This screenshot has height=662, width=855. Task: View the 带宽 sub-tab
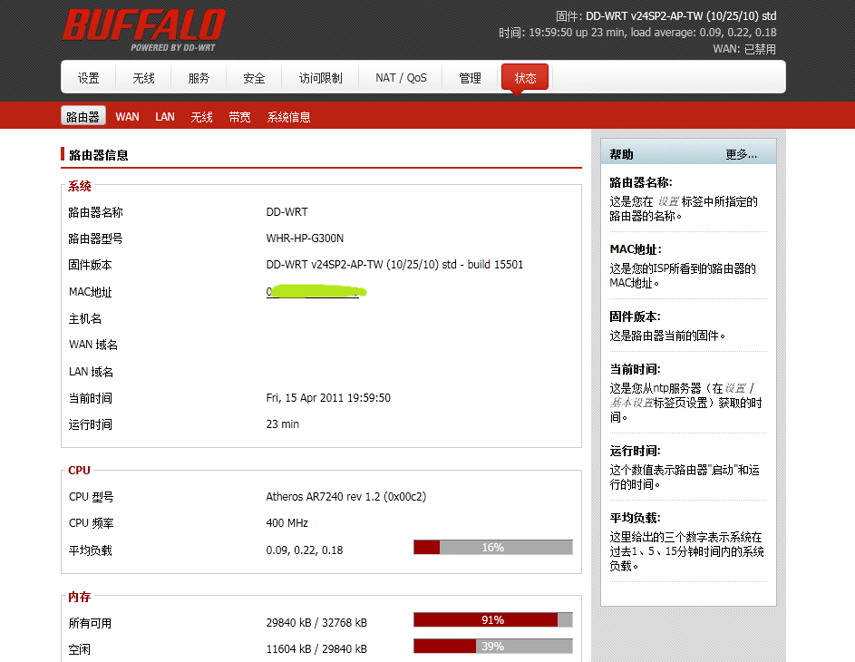click(x=239, y=117)
